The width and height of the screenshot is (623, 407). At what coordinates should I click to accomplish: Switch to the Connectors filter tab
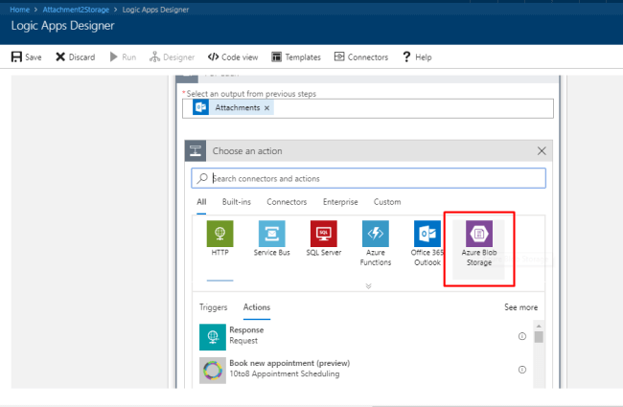coord(287,202)
